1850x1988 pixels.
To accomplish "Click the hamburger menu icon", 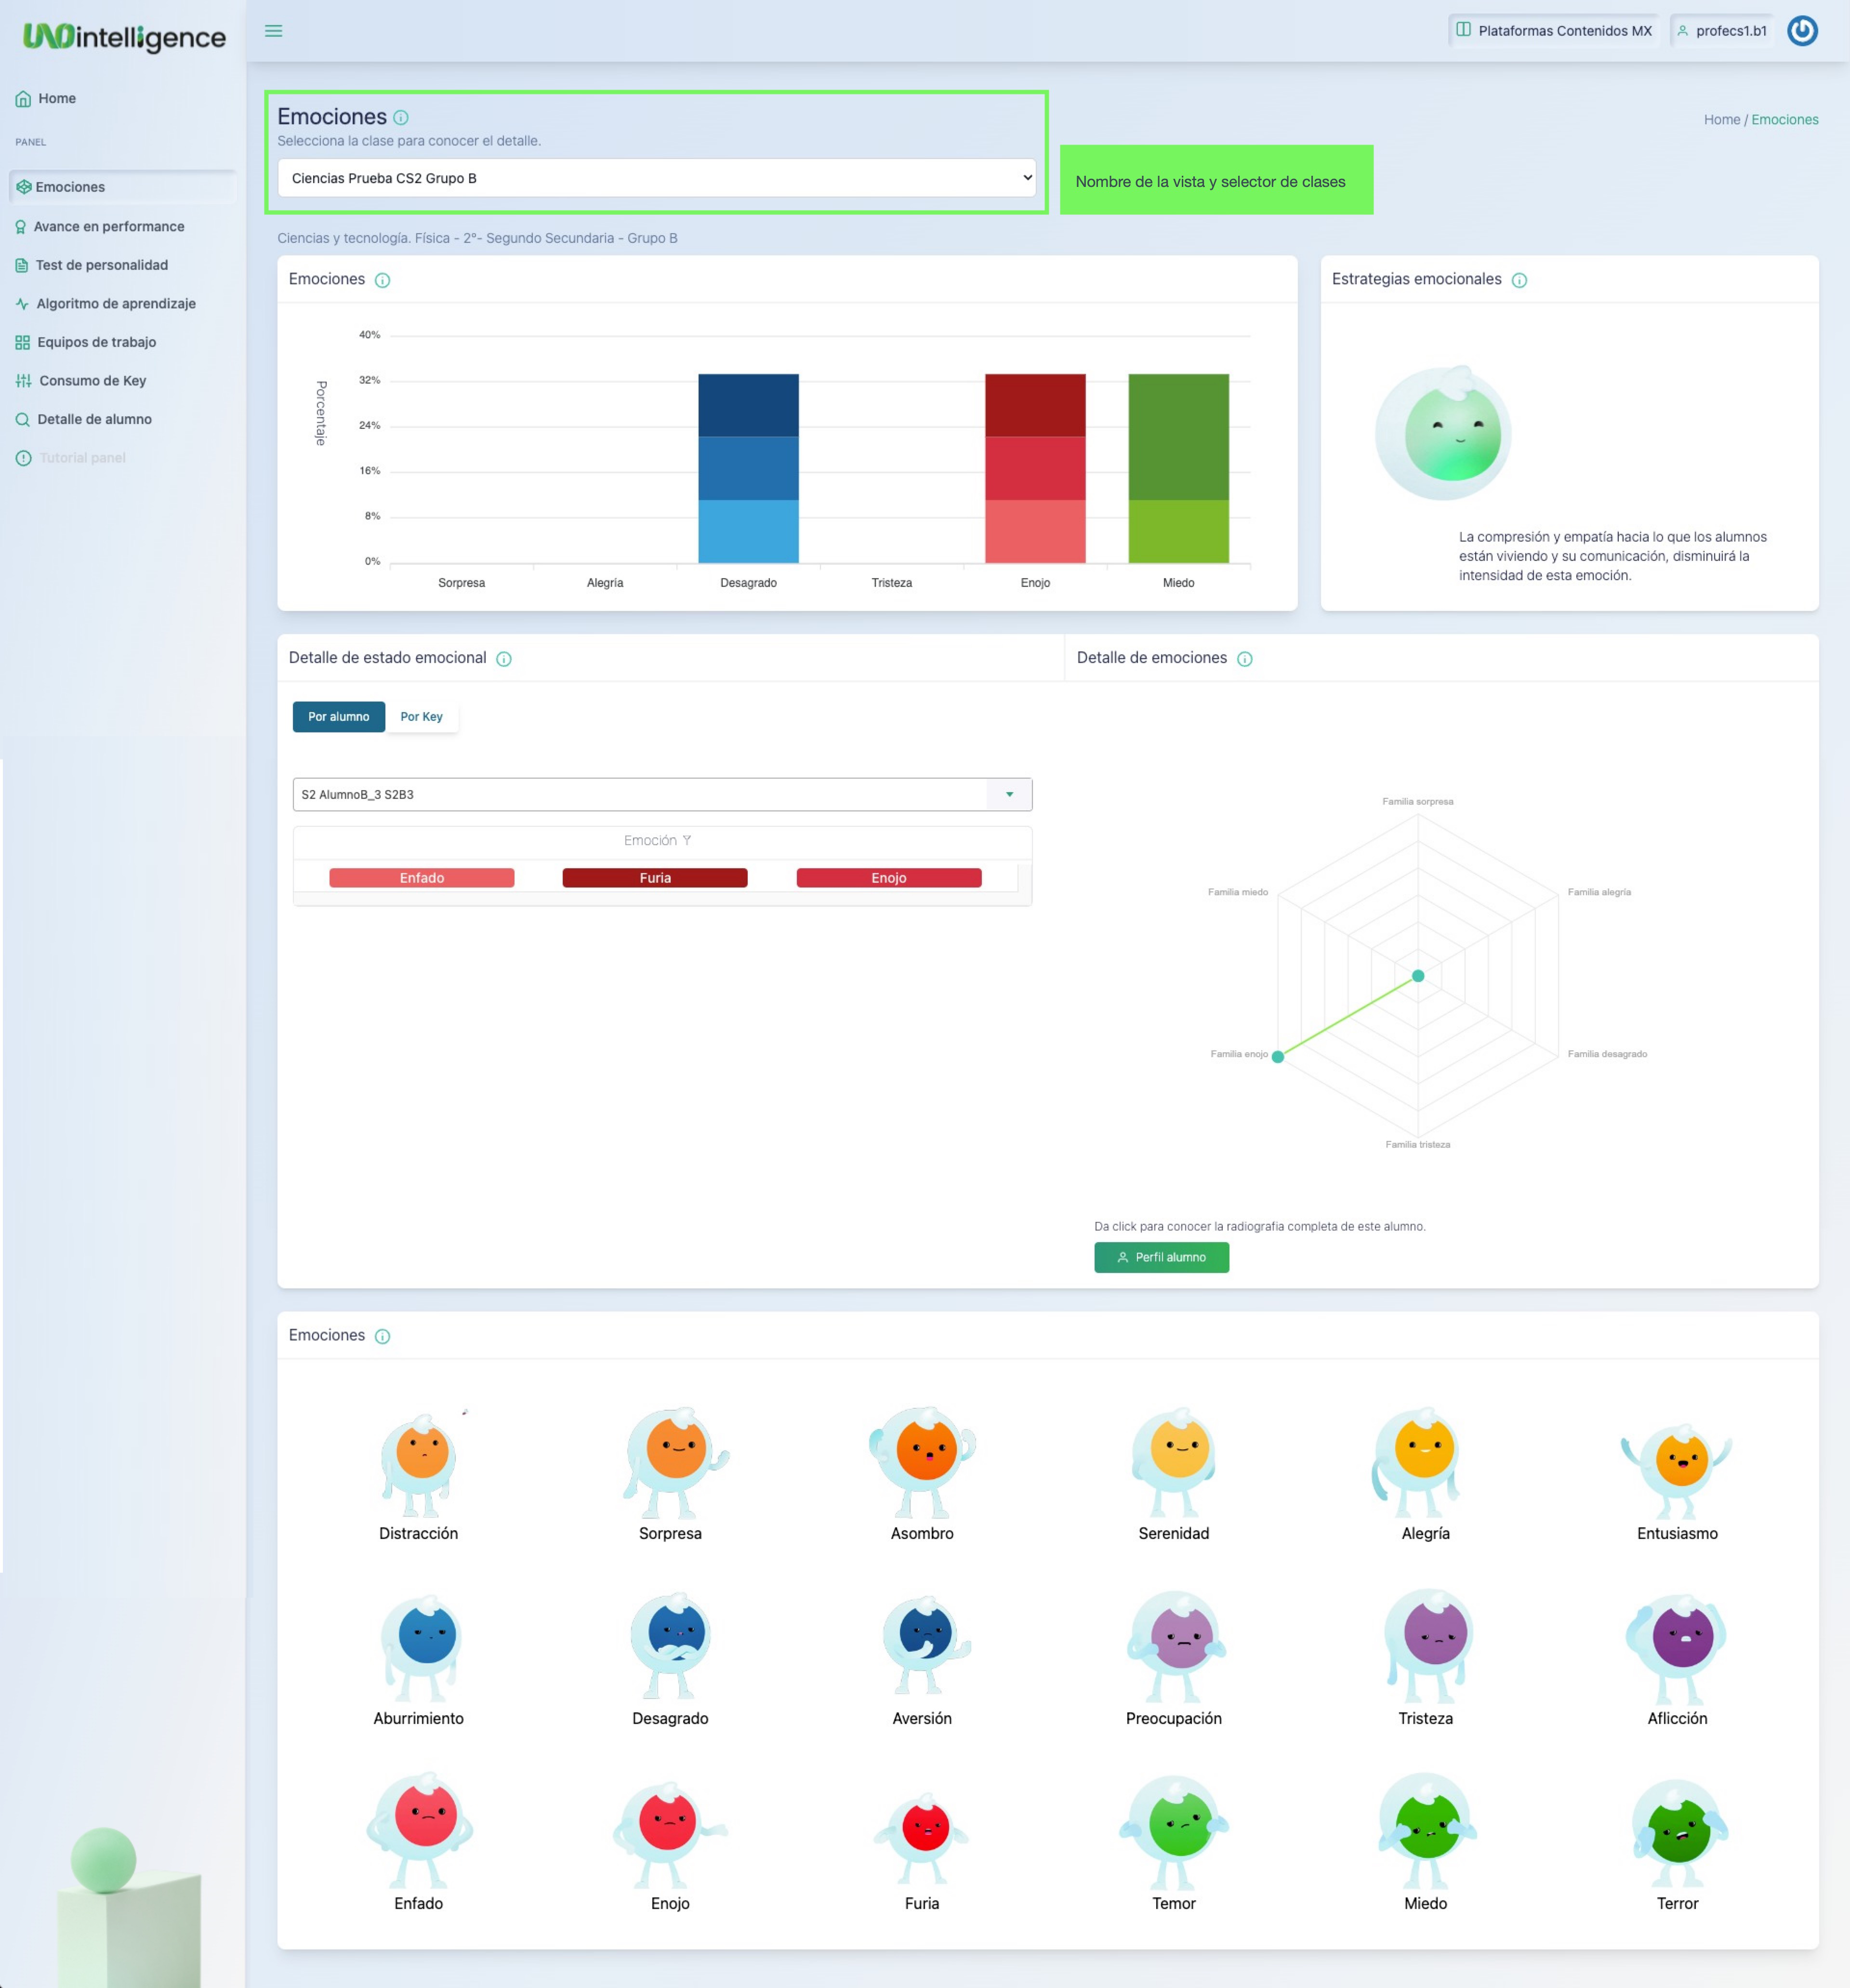I will pyautogui.click(x=273, y=31).
